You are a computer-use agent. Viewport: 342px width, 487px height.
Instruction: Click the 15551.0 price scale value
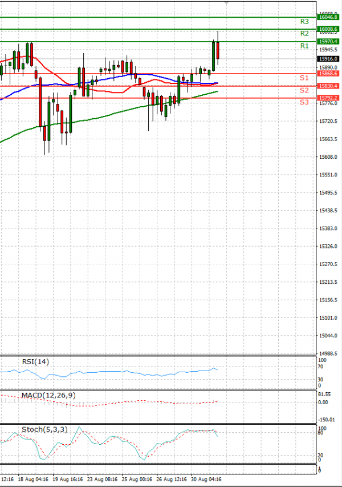pos(328,175)
